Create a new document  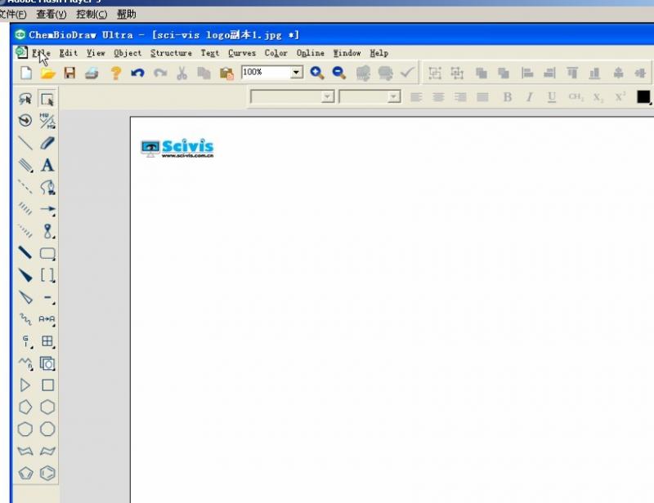pyautogui.click(x=26, y=73)
